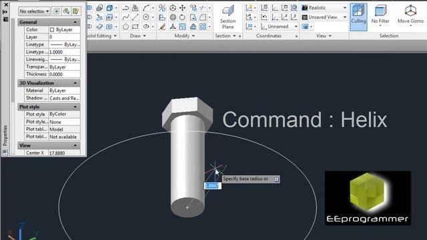
Task: Toggle auto-hide on the Properties palette
Action: (x=5, y=12)
